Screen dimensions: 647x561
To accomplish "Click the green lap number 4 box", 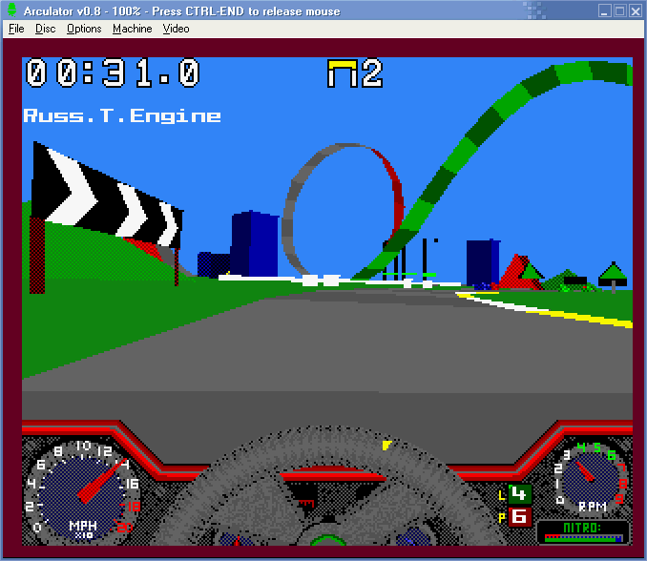I will click(x=519, y=494).
